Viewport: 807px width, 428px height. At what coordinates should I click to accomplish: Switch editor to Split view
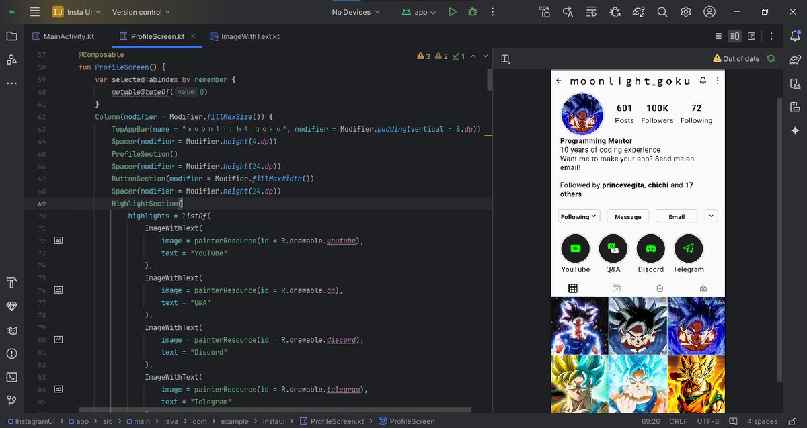coord(735,36)
